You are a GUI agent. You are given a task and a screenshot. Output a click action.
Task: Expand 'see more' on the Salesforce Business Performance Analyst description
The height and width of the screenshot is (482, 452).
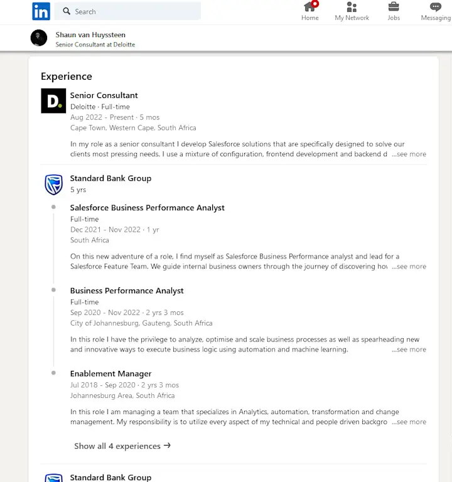[409, 267]
